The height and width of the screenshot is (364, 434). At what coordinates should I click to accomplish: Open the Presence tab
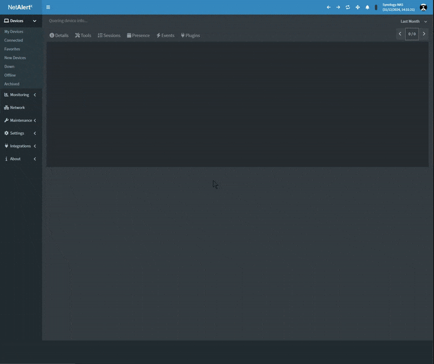point(138,35)
